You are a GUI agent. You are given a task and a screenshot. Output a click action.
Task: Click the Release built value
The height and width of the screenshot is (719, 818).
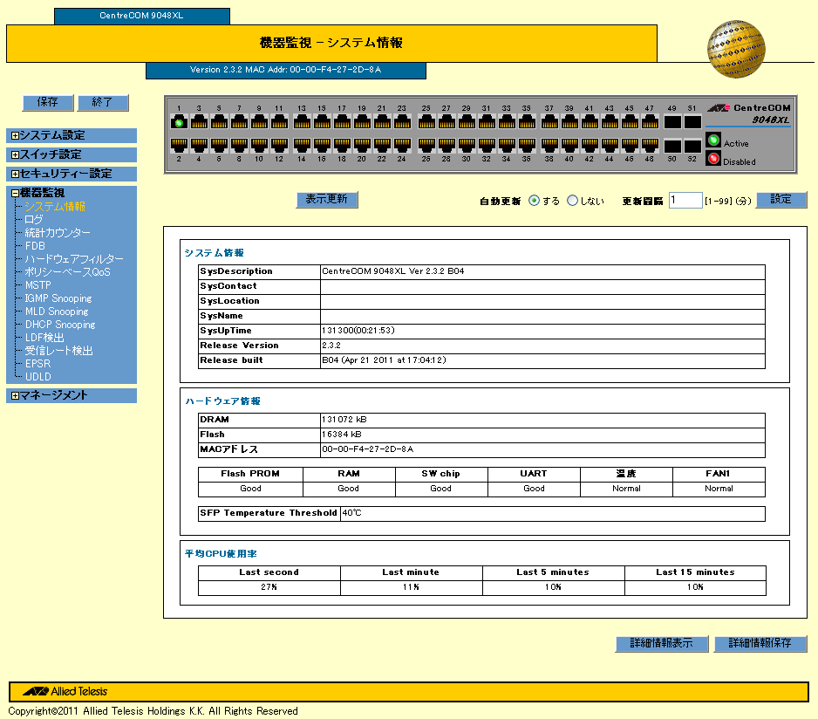384,360
